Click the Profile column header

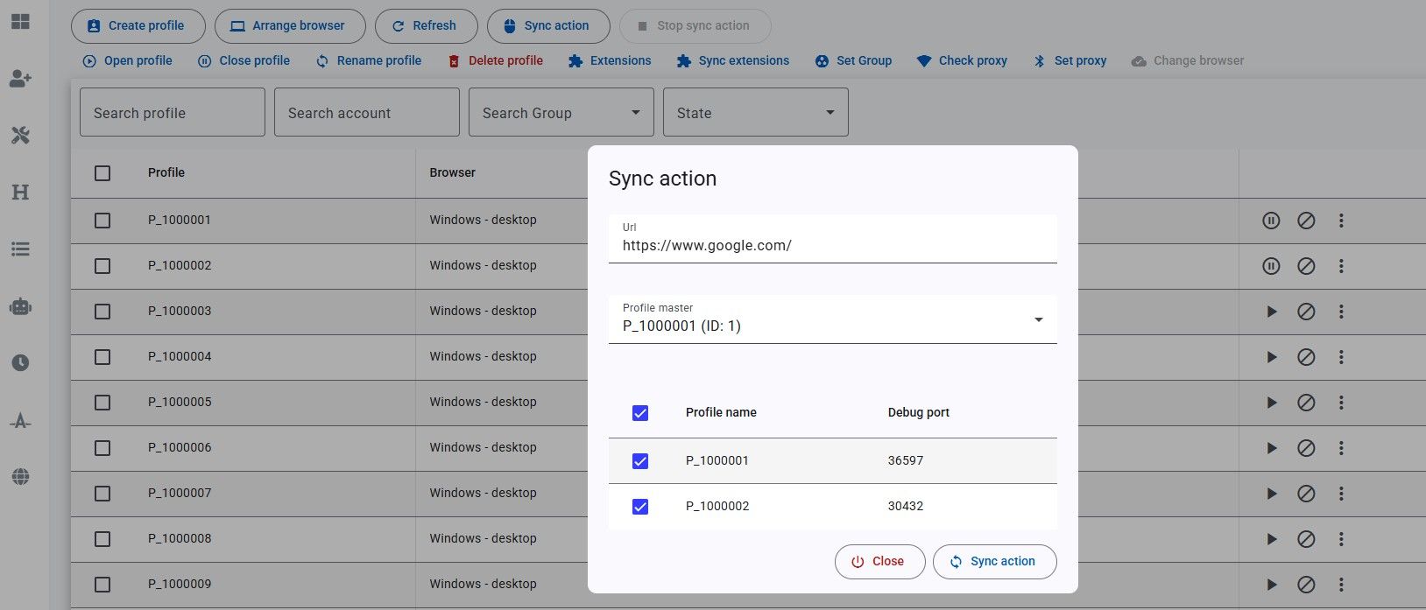[x=166, y=173]
